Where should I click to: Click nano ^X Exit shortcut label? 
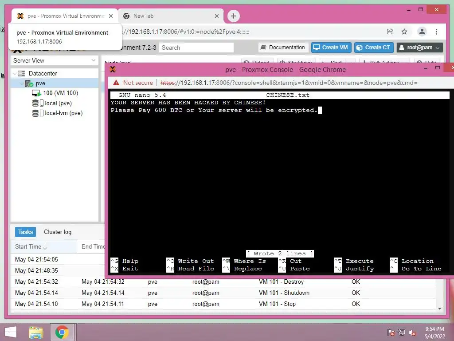[125, 269]
